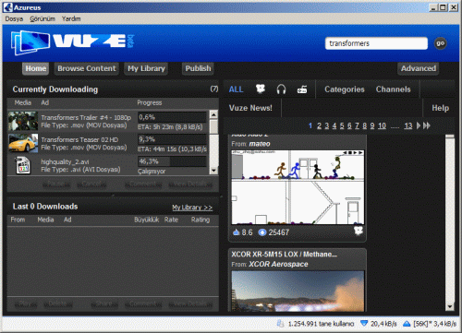Open XCOR Aerospace uploader link
The height and width of the screenshot is (333, 462).
coord(278,264)
